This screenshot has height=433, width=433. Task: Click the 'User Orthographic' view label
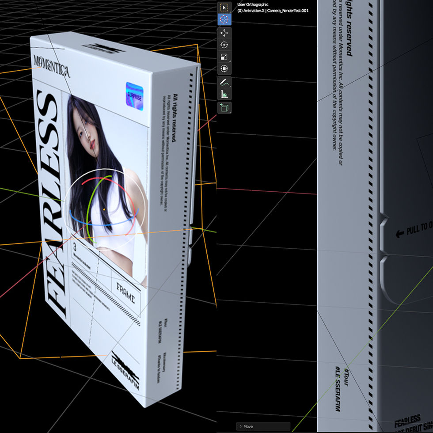tap(253, 4)
